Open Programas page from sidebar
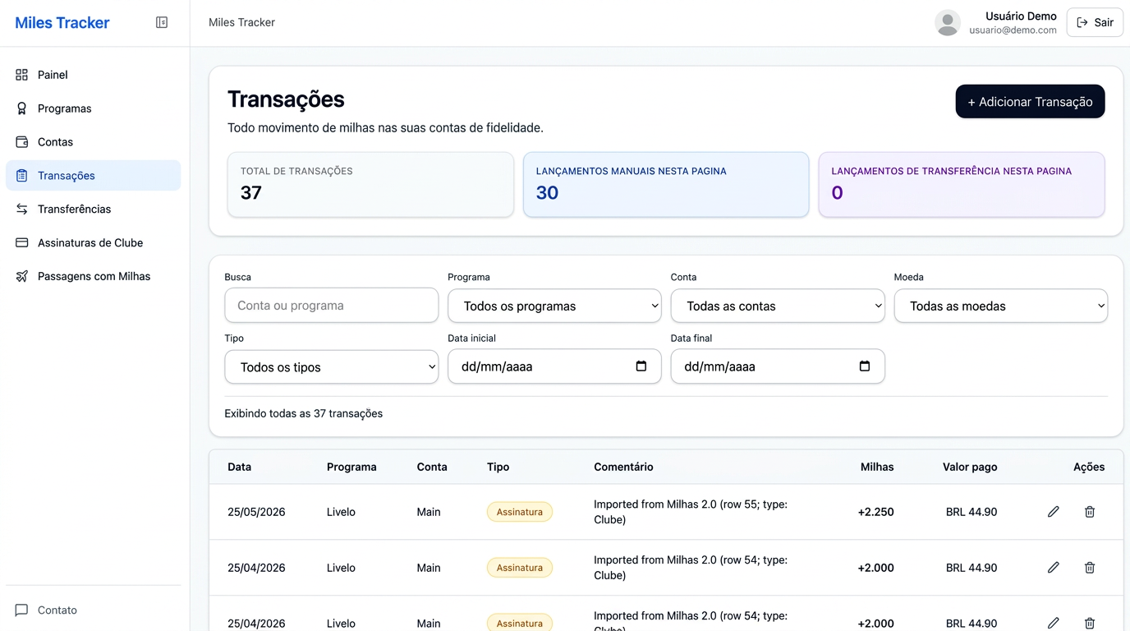Image resolution: width=1130 pixels, height=631 pixels. 94,108
